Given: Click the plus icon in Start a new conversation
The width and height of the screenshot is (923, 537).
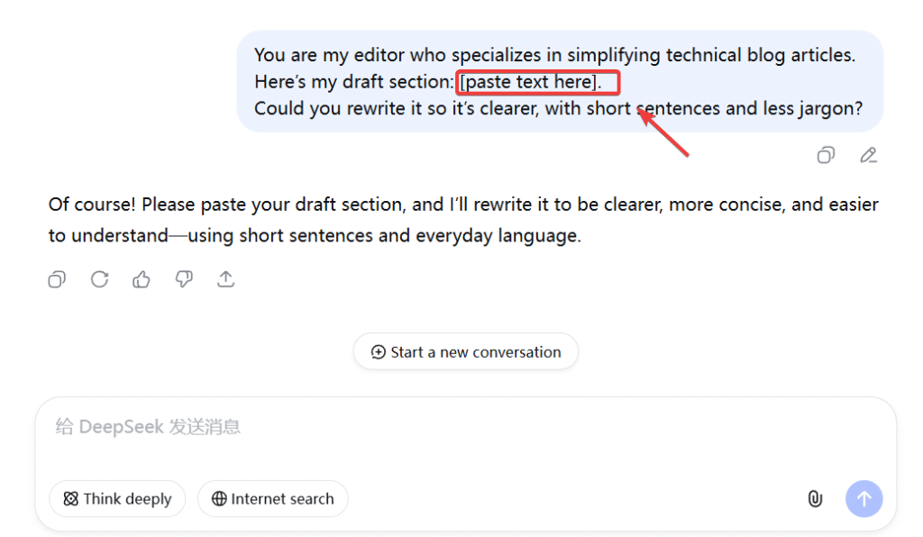Looking at the screenshot, I should (x=379, y=352).
